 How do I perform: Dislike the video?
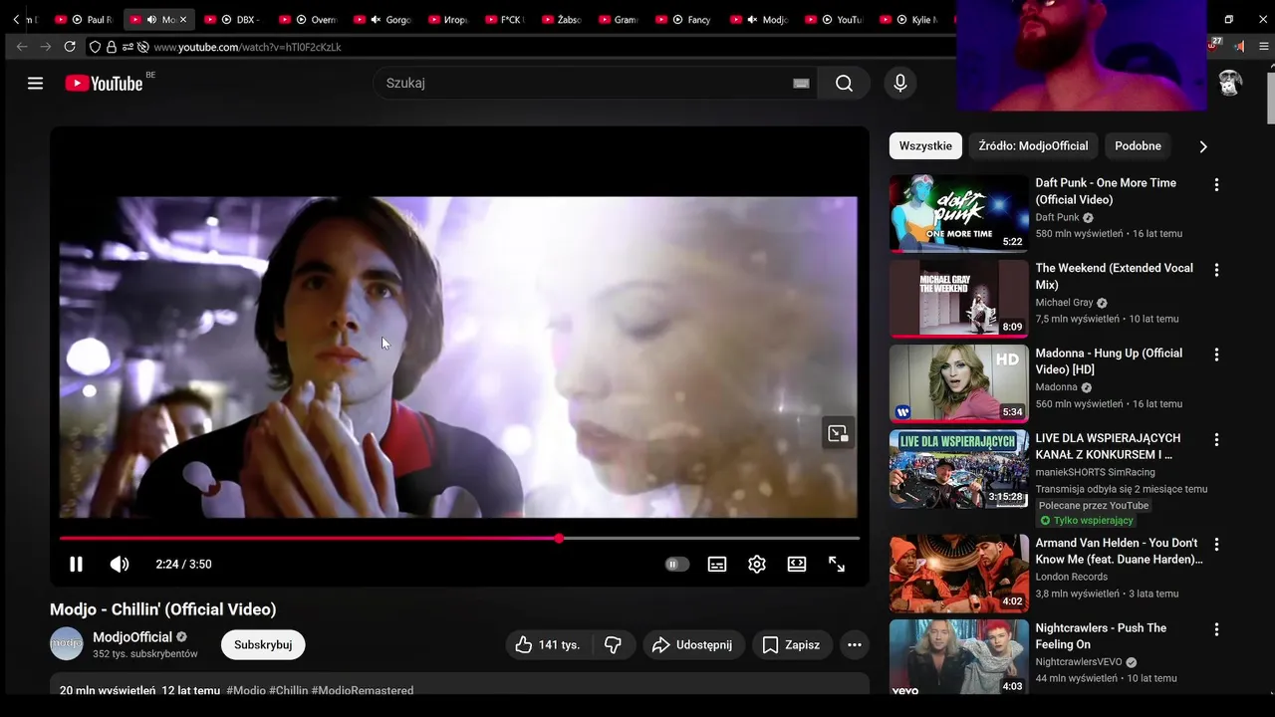614,645
